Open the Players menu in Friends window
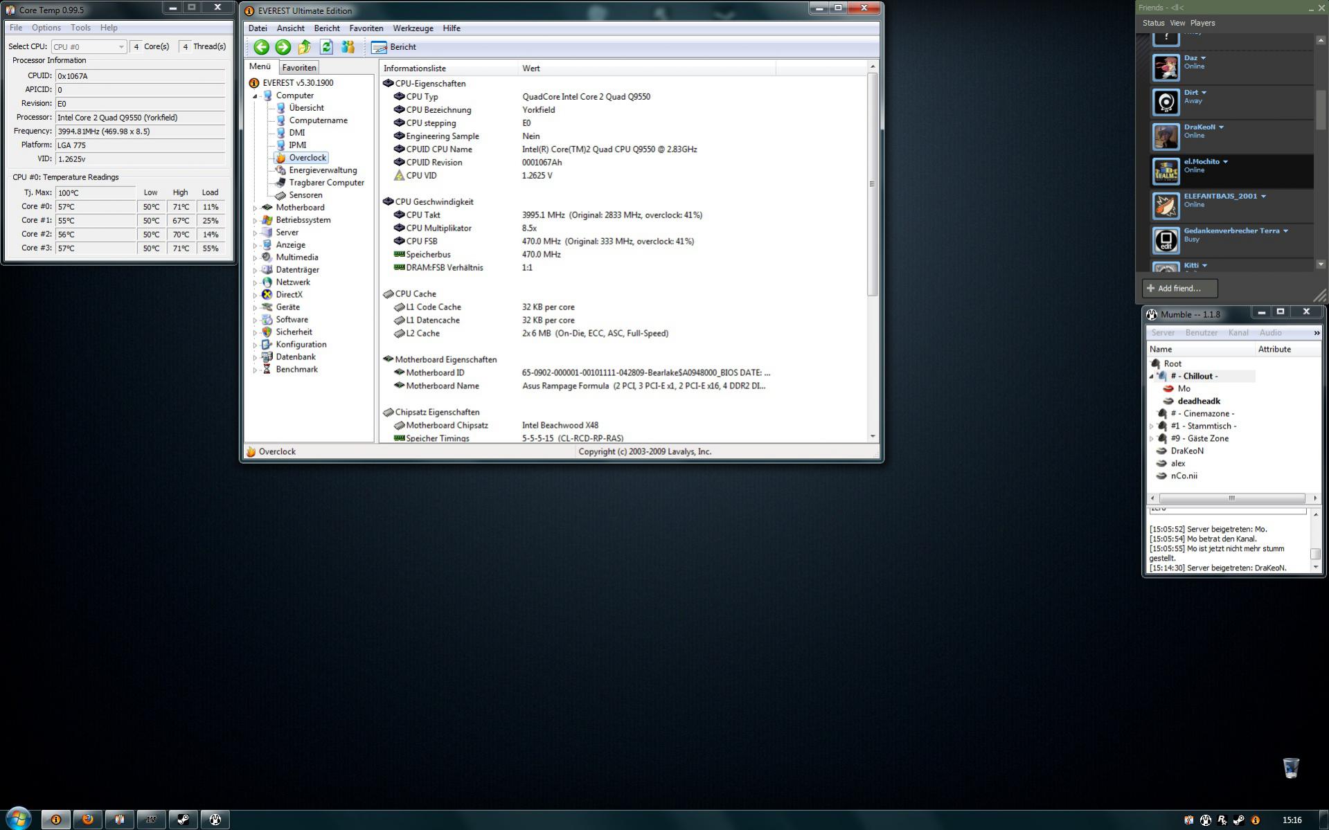Image resolution: width=1329 pixels, height=830 pixels. click(1202, 23)
